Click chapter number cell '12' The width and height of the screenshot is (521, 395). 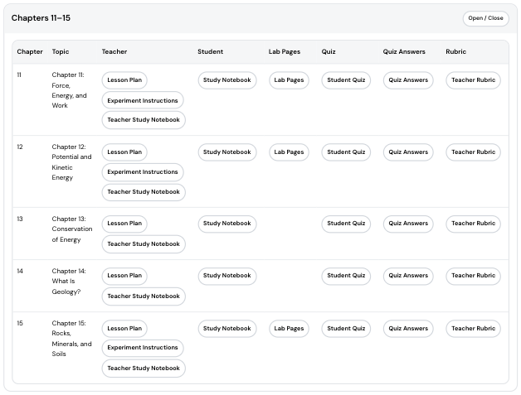point(20,147)
